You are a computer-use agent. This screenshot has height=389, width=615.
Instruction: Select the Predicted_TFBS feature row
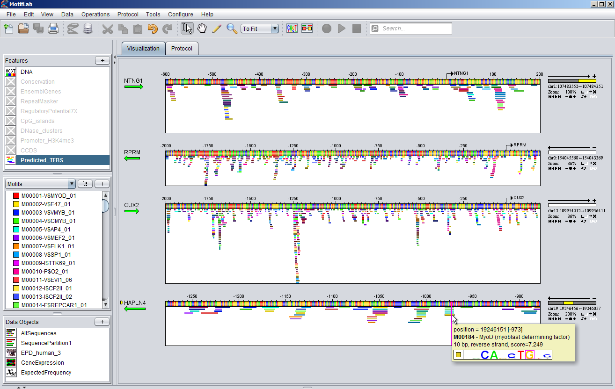click(x=57, y=160)
